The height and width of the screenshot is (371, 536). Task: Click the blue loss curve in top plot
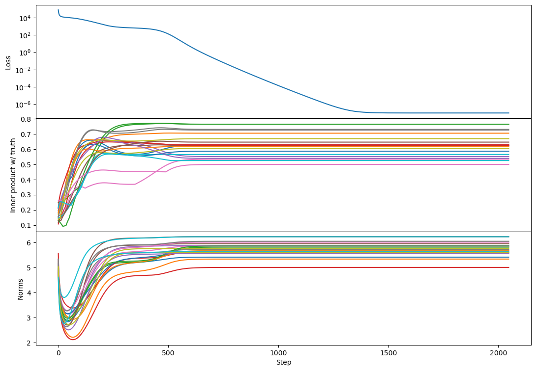(x=278, y=85)
